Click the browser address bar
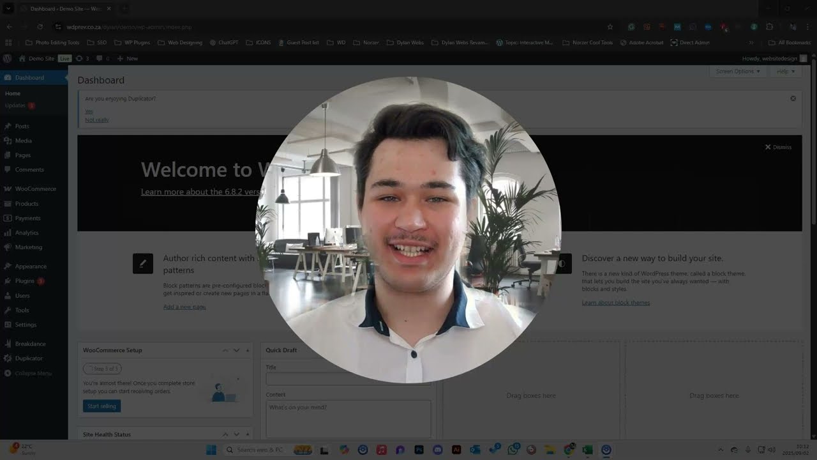The width and height of the screenshot is (817, 460). coord(332,27)
